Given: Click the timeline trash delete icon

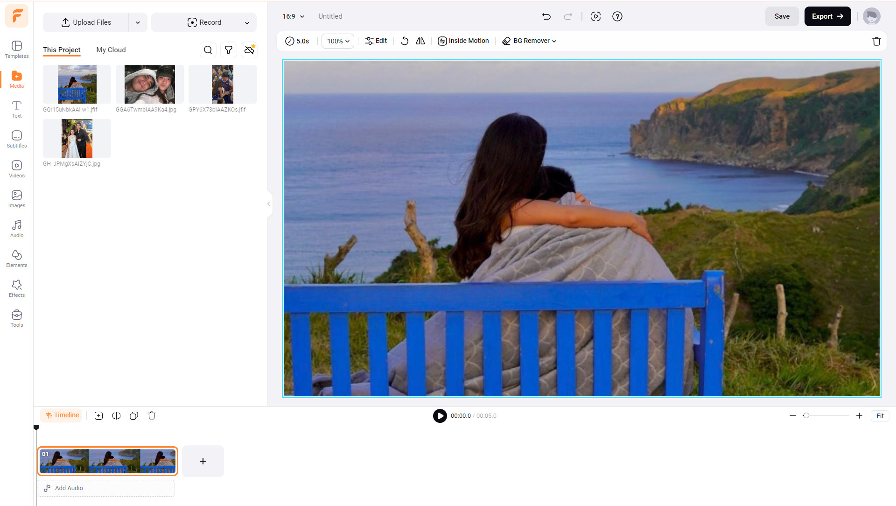Looking at the screenshot, I should [x=152, y=415].
